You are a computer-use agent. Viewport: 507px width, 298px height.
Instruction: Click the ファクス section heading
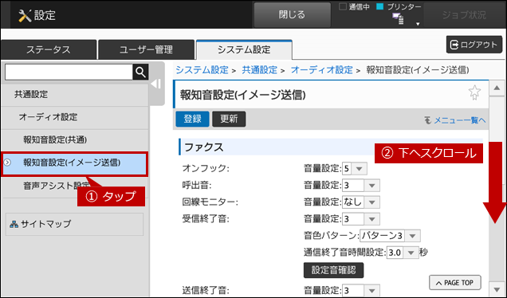coord(204,147)
